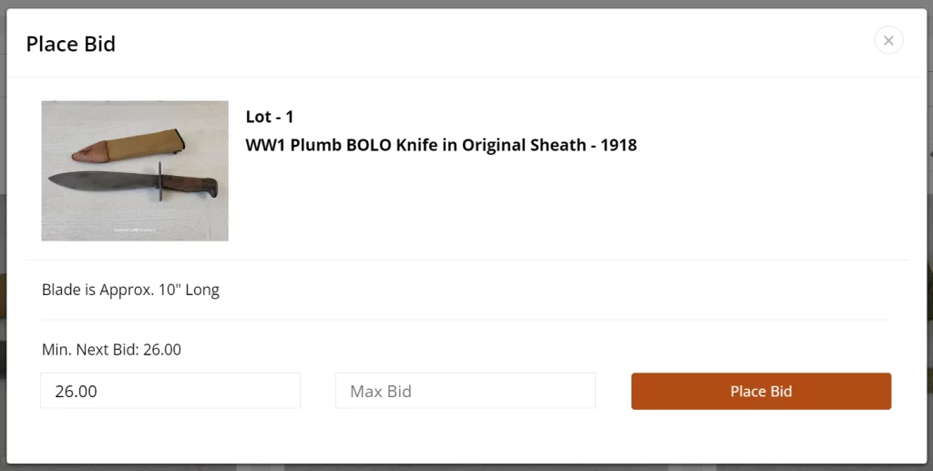Select the "Lot - 1" label
Image resolution: width=933 pixels, height=471 pixels.
270,117
